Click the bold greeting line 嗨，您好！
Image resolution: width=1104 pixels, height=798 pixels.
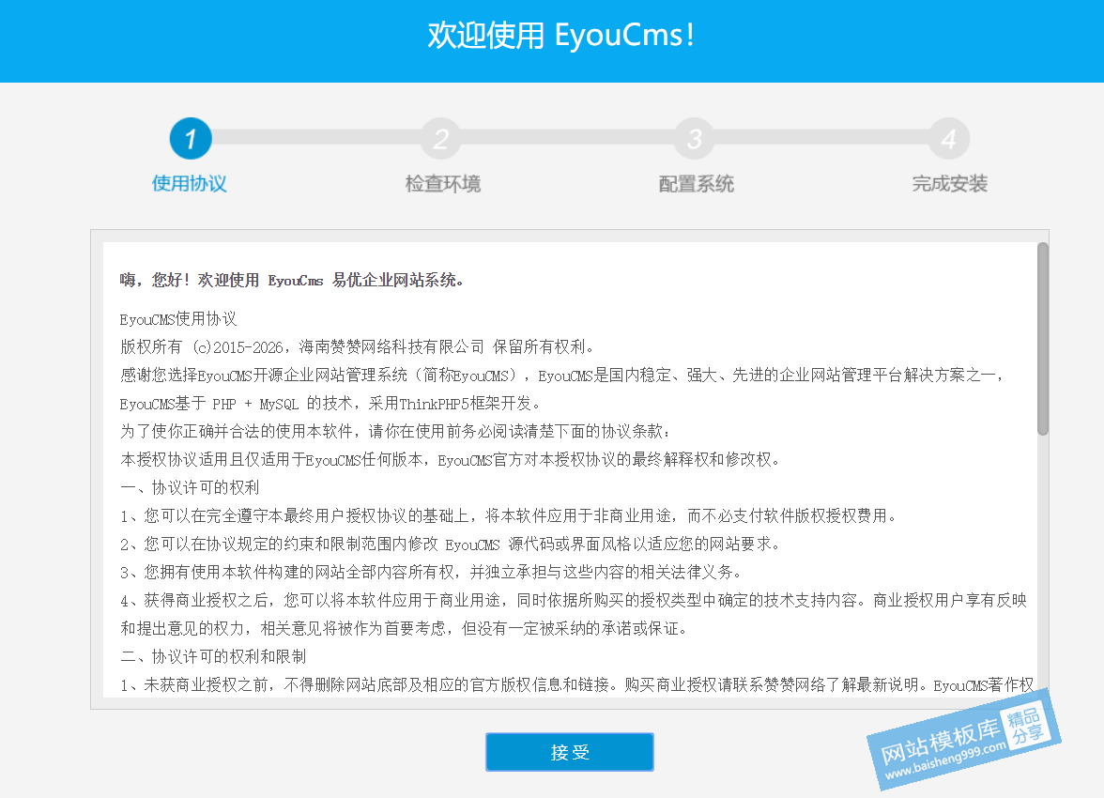(x=291, y=281)
